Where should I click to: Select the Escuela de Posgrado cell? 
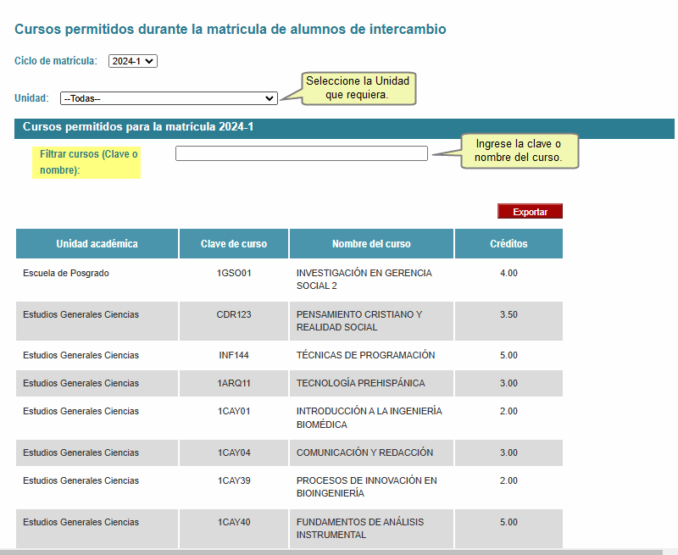pyautogui.click(x=66, y=273)
